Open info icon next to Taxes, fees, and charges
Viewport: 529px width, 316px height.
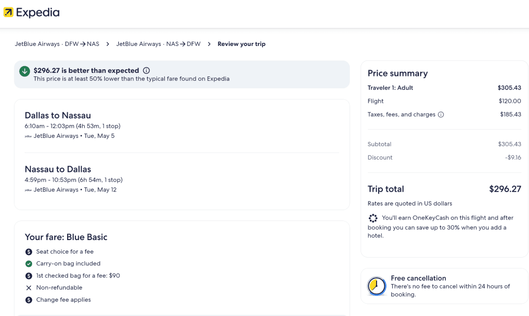click(441, 115)
